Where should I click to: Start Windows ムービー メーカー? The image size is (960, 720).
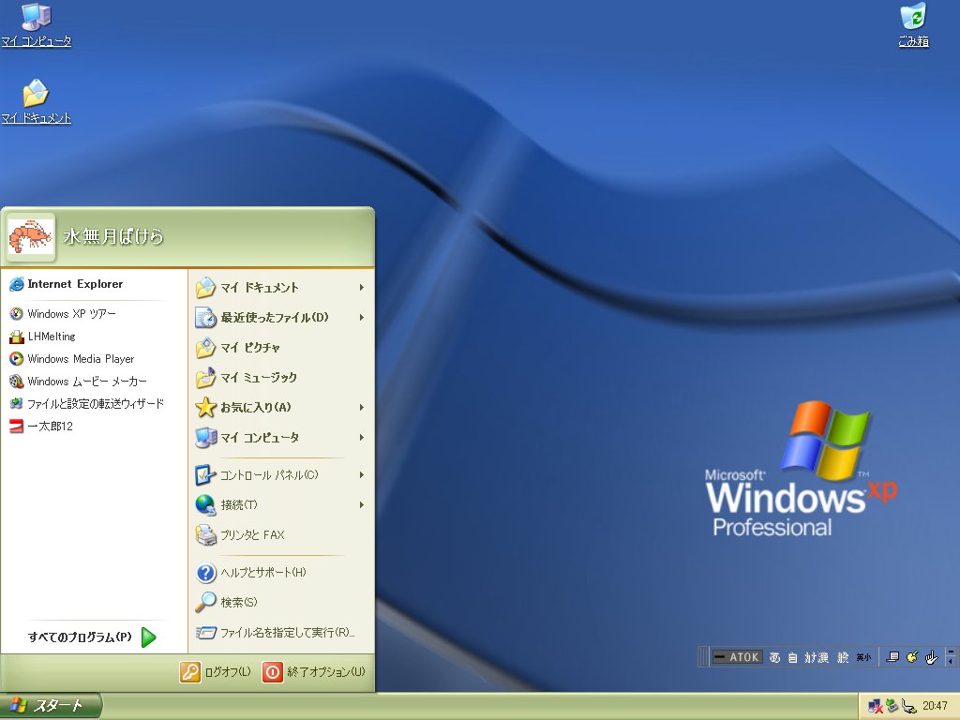click(86, 382)
